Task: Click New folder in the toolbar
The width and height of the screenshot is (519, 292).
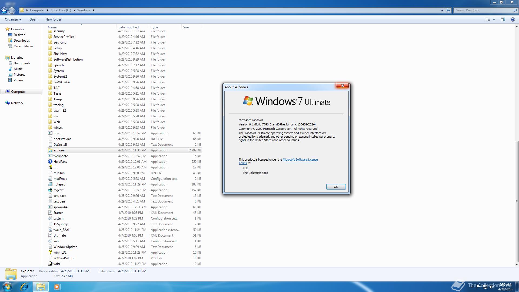Action: pos(53,19)
